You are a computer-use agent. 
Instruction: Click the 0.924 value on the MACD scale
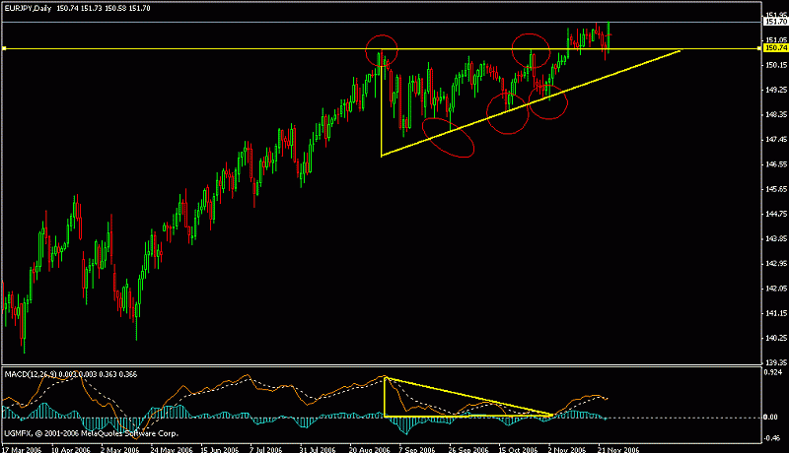pos(774,372)
